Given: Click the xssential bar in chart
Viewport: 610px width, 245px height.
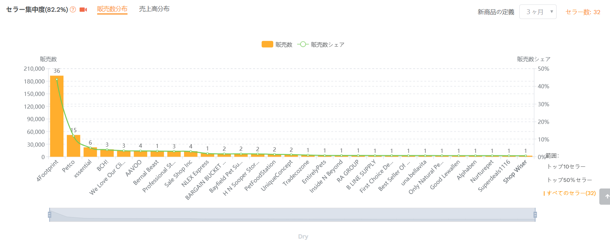Looking at the screenshot, I should coord(90,152).
